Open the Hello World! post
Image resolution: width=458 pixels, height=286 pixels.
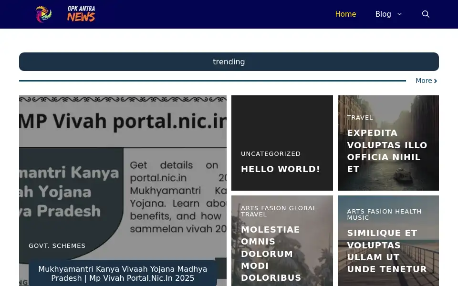[x=281, y=169]
